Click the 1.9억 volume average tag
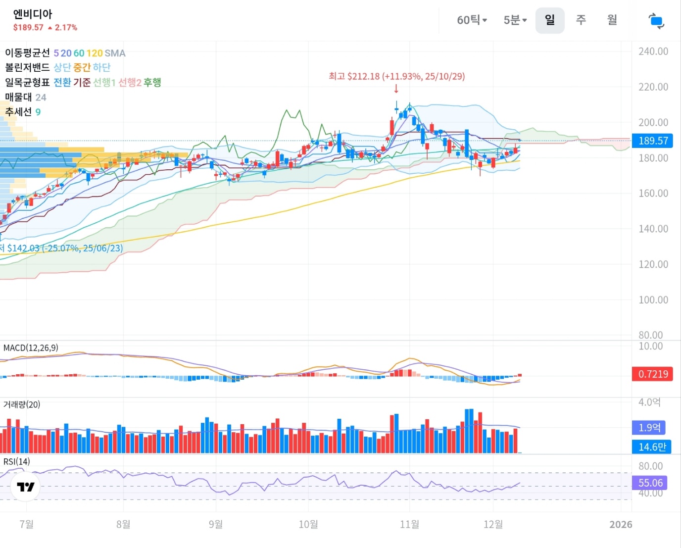The image size is (681, 548). pos(649,427)
